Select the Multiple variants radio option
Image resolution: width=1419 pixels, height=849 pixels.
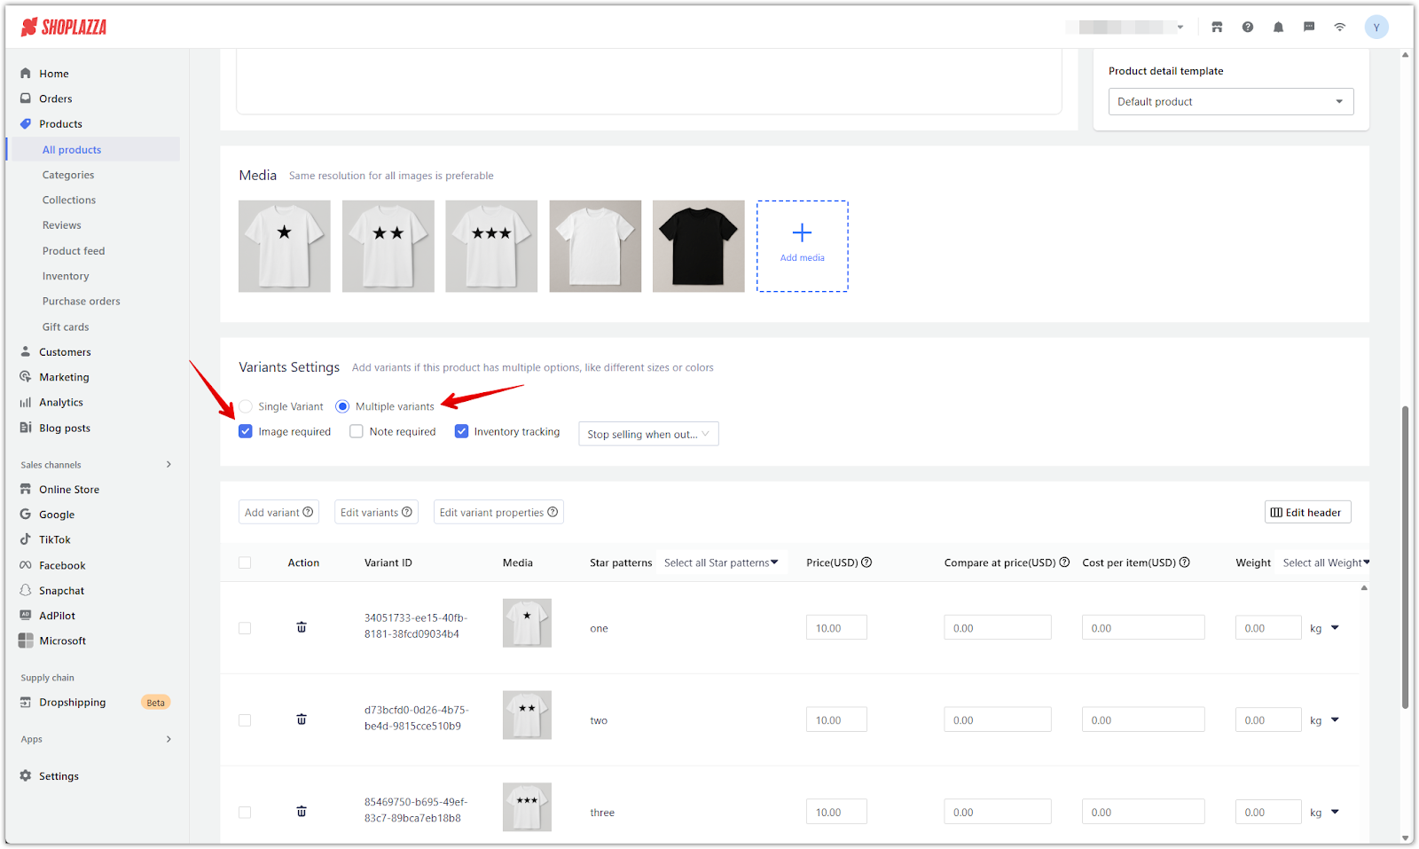[342, 406]
